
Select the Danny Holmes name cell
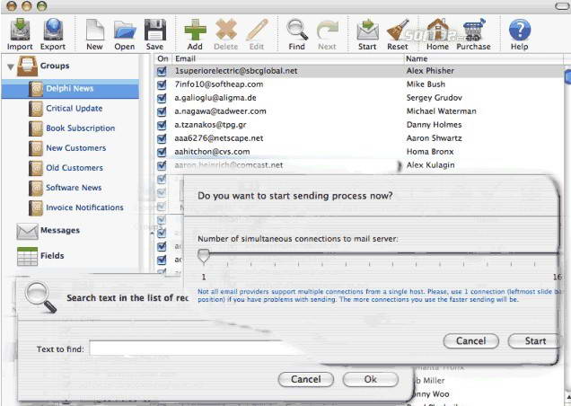(434, 125)
